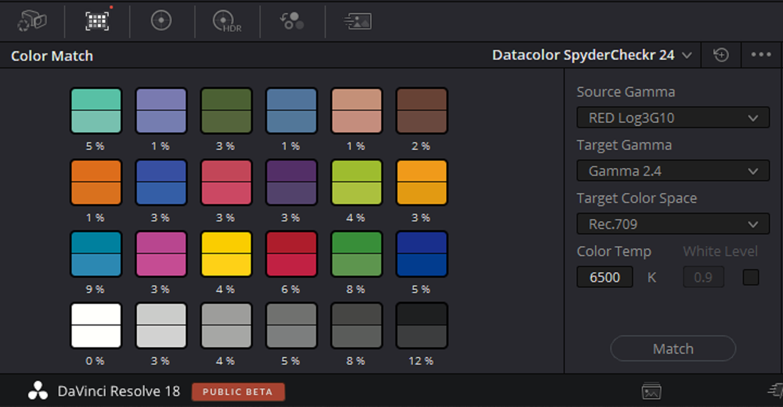Open the Datacolor SpyderCheckr 24 chart dropdown
Screen dimensions: 783x407
click(592, 55)
